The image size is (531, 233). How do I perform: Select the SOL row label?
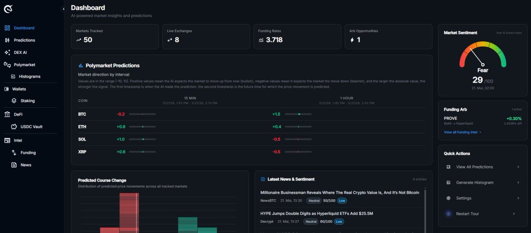coord(82,139)
